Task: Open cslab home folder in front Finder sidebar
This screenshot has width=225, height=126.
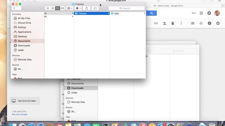Action: tap(21, 50)
